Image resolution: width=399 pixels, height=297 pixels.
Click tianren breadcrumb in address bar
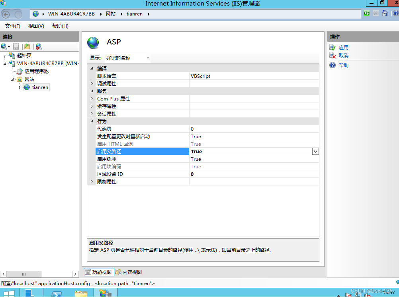134,13
